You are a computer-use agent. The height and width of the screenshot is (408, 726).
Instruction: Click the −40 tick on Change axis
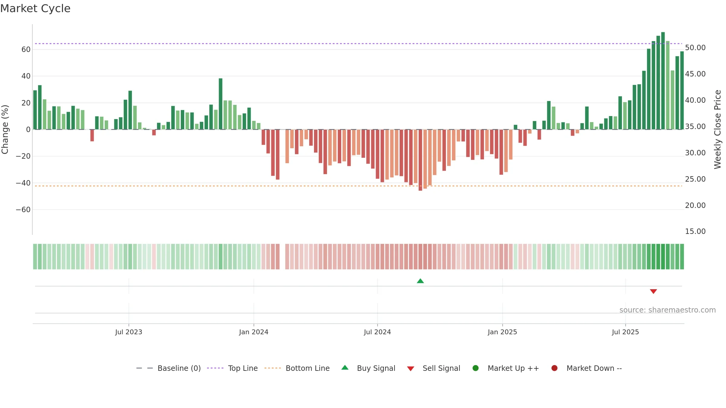pyautogui.click(x=23, y=183)
